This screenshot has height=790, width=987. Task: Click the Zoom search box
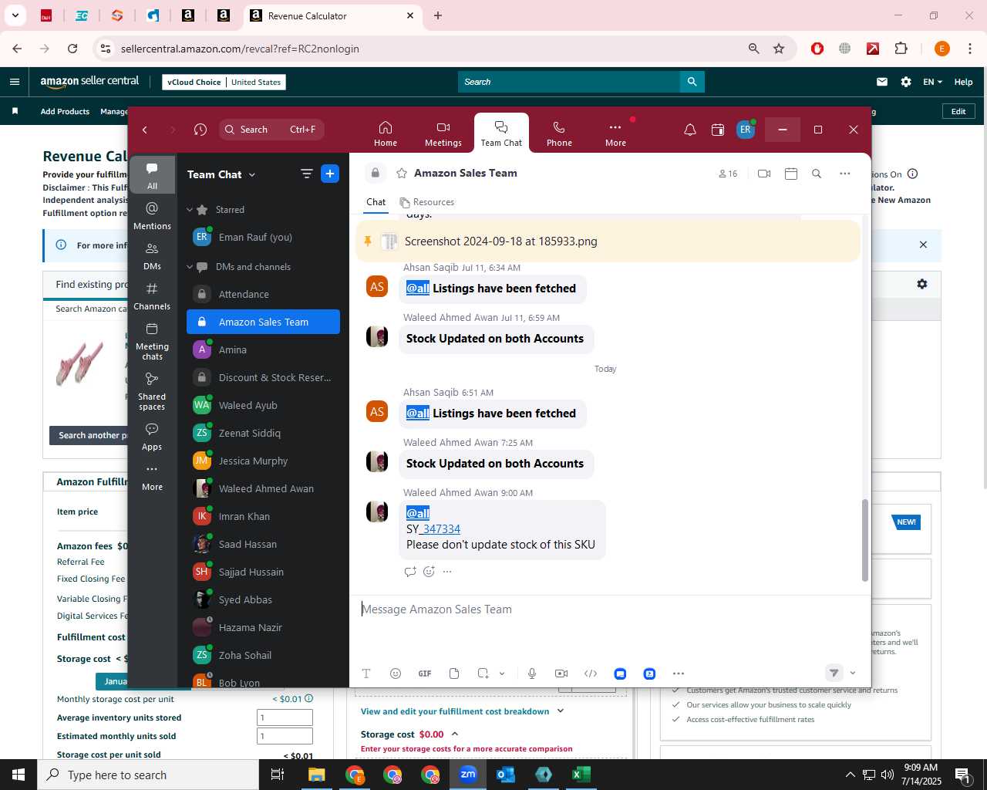coord(271,130)
